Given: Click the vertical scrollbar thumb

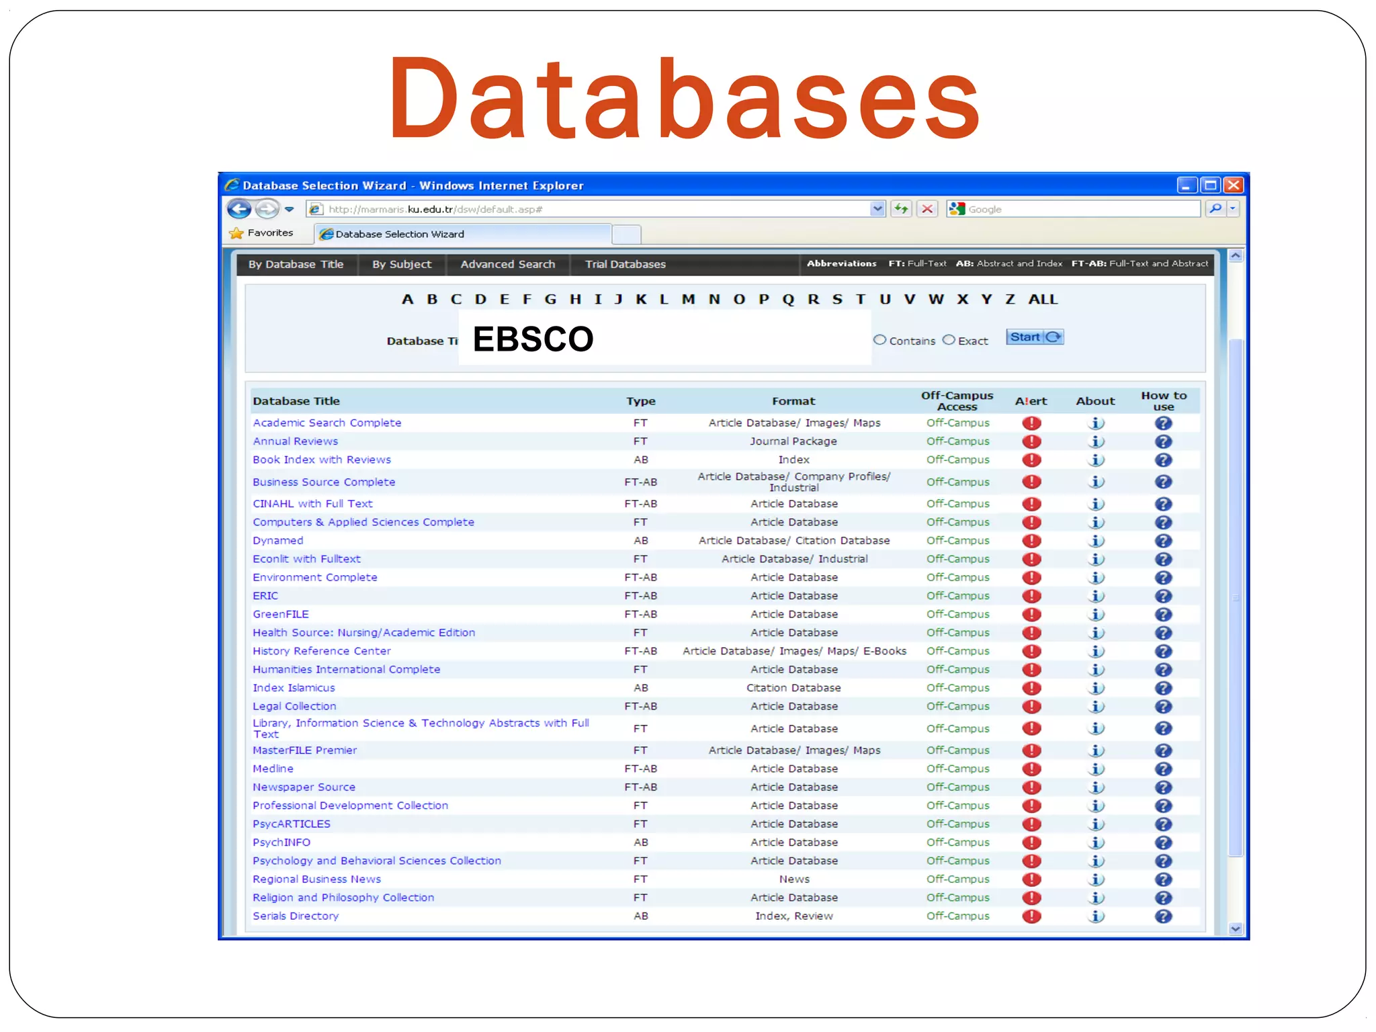Looking at the screenshot, I should 1236,598.
